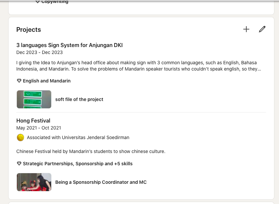The width and height of the screenshot is (279, 204).
Task: Click Associated with Universitas Jenderal Soedirman
Action: pyautogui.click(x=78, y=138)
